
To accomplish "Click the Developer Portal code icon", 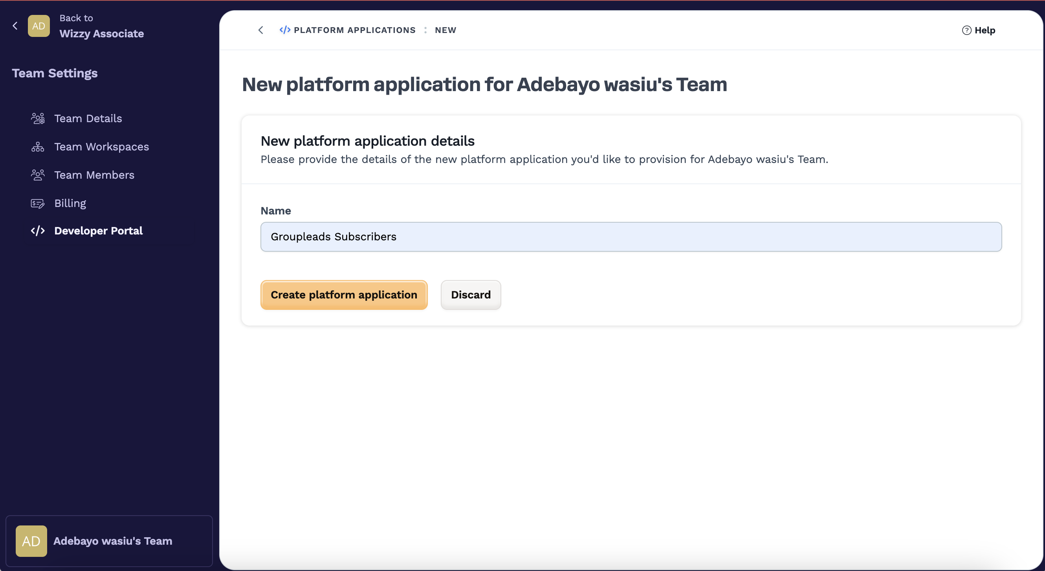I will pyautogui.click(x=38, y=231).
